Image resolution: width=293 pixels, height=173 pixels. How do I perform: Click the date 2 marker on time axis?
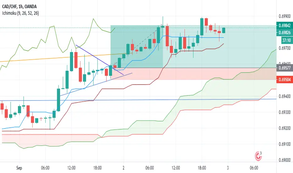coord(123,168)
